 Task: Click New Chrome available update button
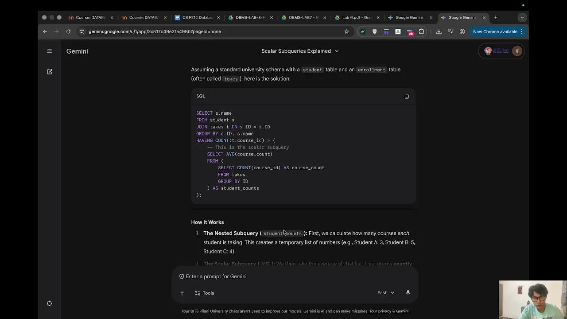(498, 31)
